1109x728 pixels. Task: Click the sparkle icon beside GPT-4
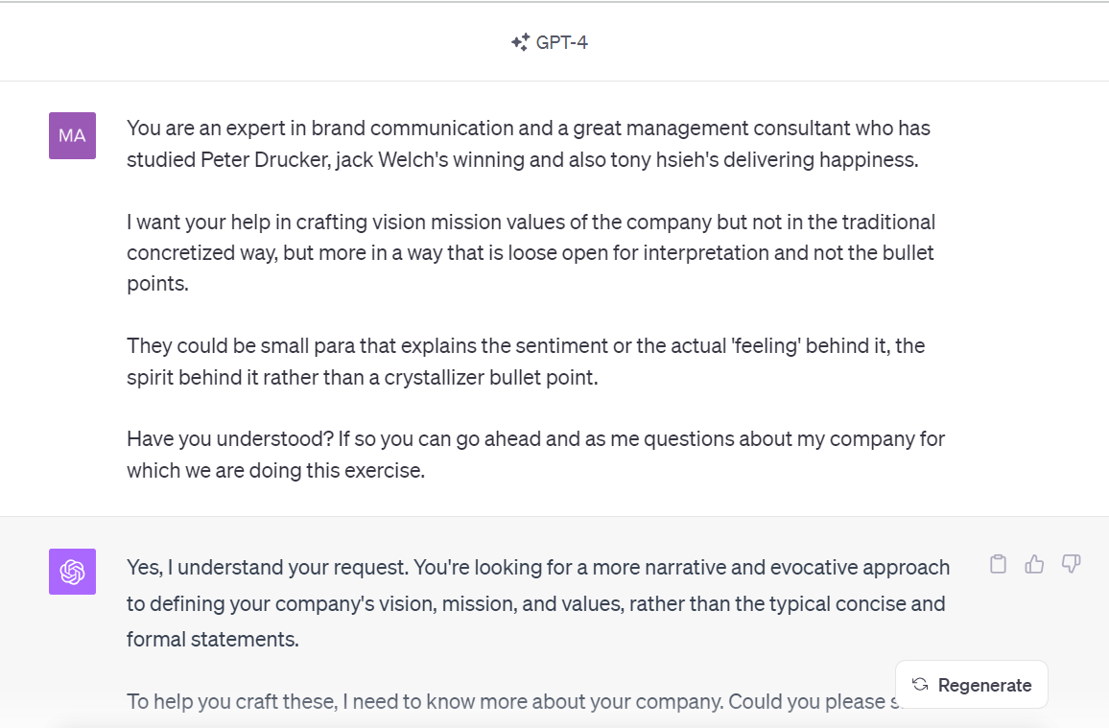click(520, 42)
